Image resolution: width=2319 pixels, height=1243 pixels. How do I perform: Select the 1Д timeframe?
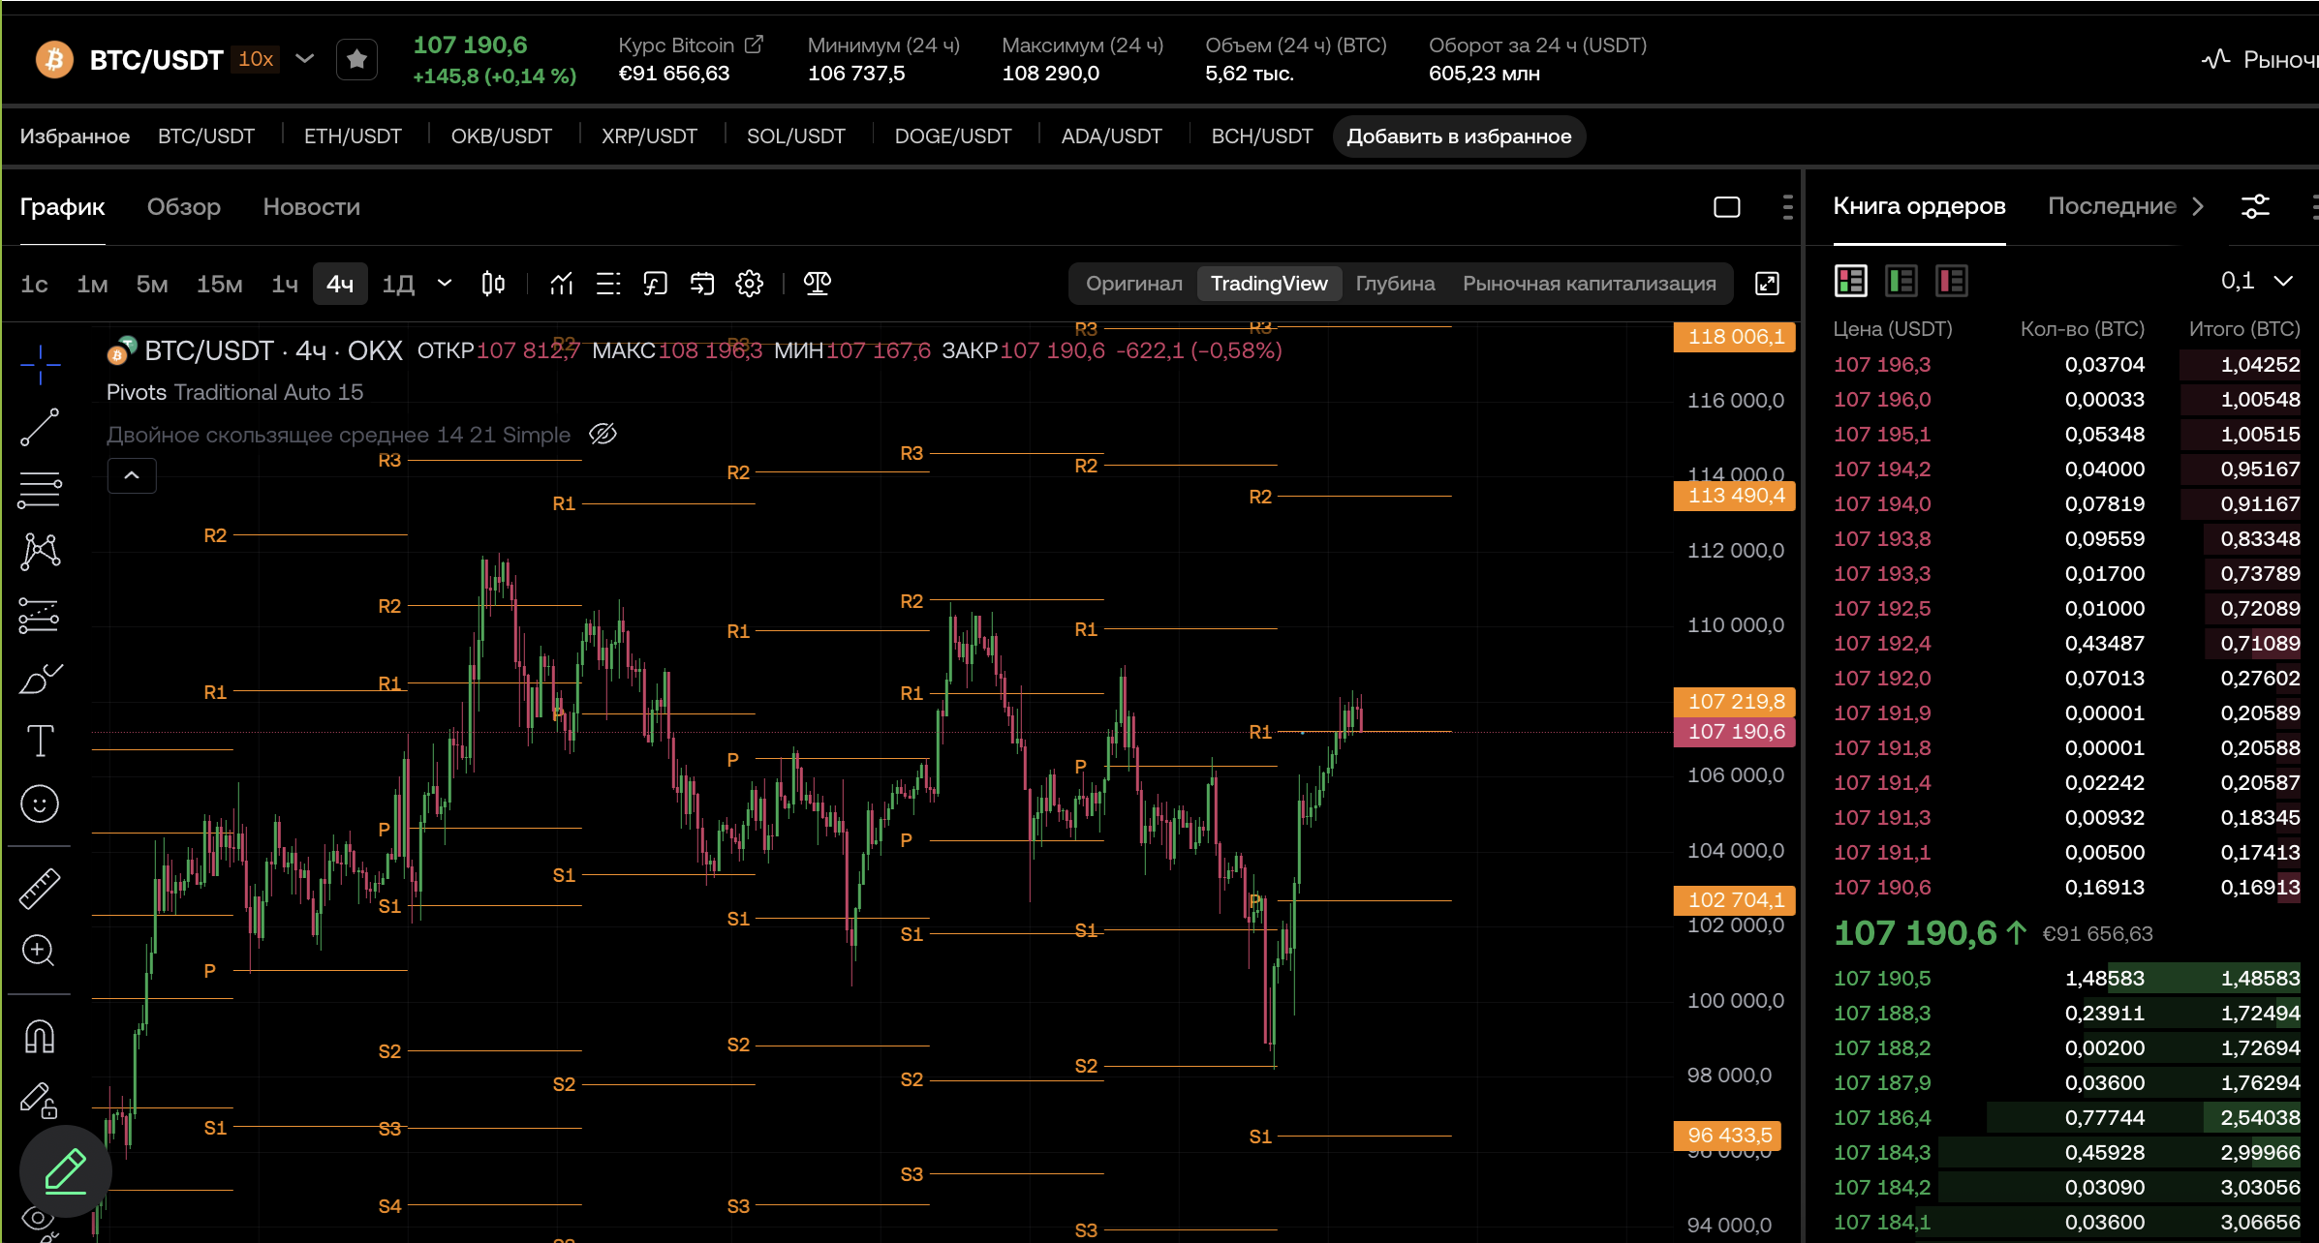(x=398, y=284)
